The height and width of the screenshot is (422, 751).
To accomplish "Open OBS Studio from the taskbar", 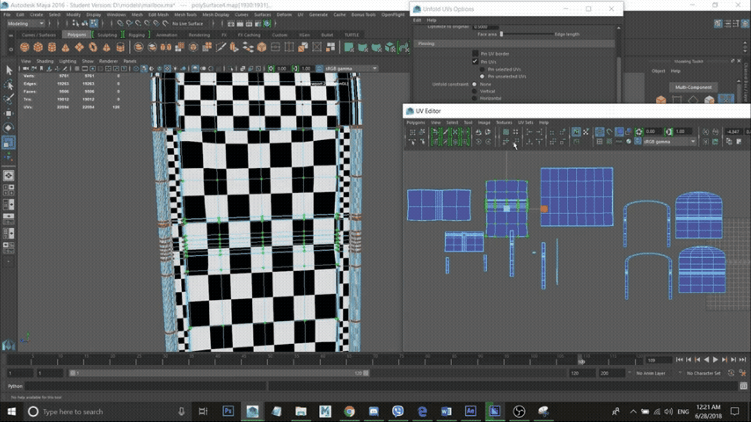I will [519, 411].
